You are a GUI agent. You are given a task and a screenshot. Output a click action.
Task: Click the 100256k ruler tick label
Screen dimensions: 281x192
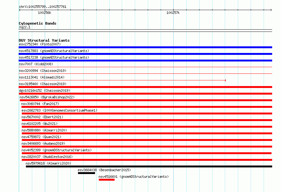coord(45,13)
